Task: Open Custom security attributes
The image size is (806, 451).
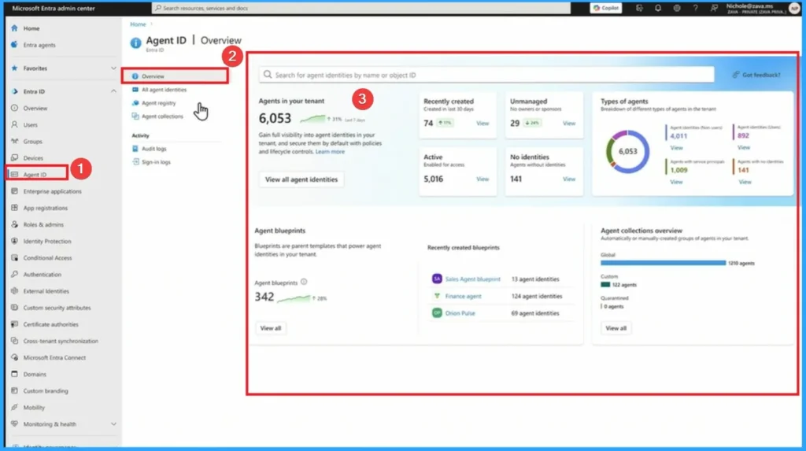Action: pos(57,308)
